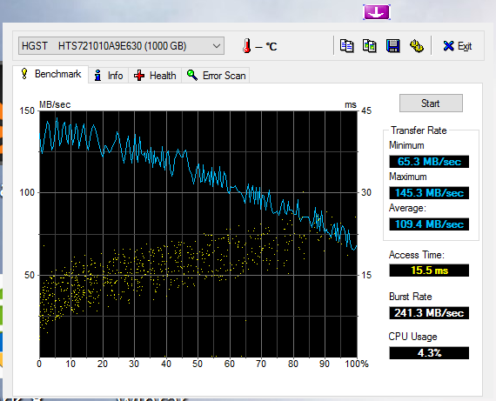Click the thermometer temperature icon
Screen dimensions: 496x401
pyautogui.click(x=247, y=46)
